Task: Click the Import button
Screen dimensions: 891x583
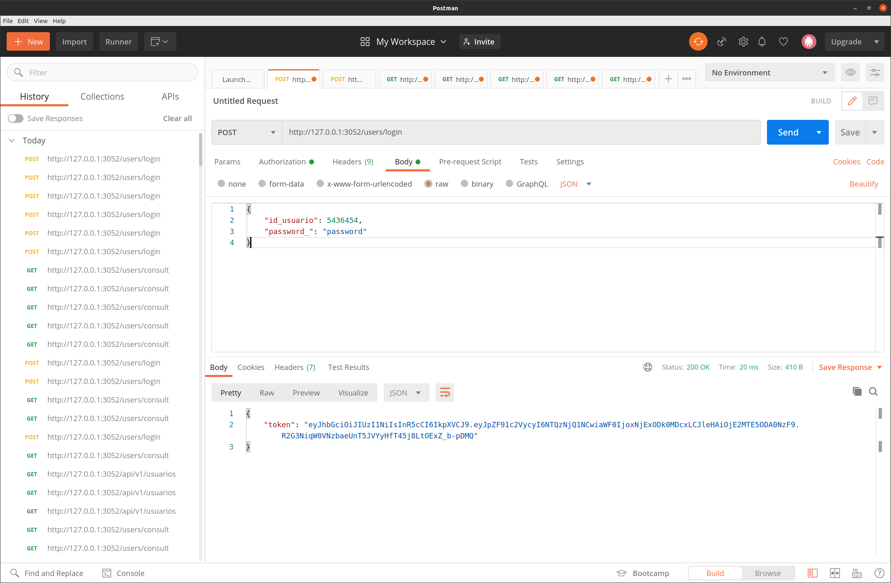Action: point(75,42)
